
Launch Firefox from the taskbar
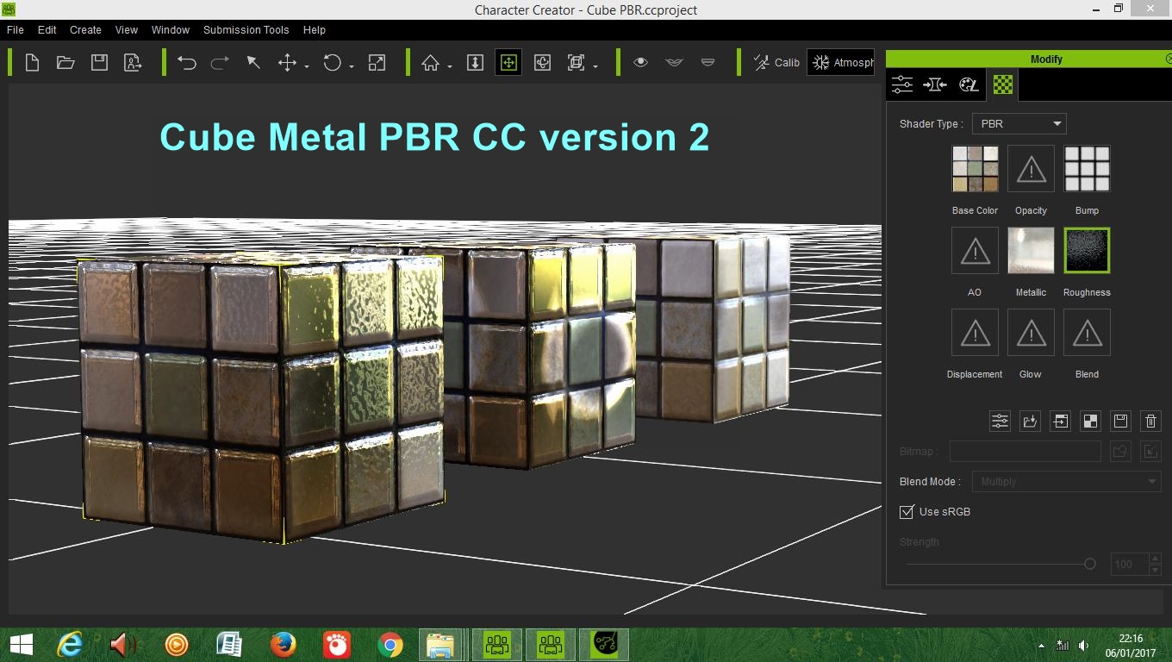coord(283,644)
